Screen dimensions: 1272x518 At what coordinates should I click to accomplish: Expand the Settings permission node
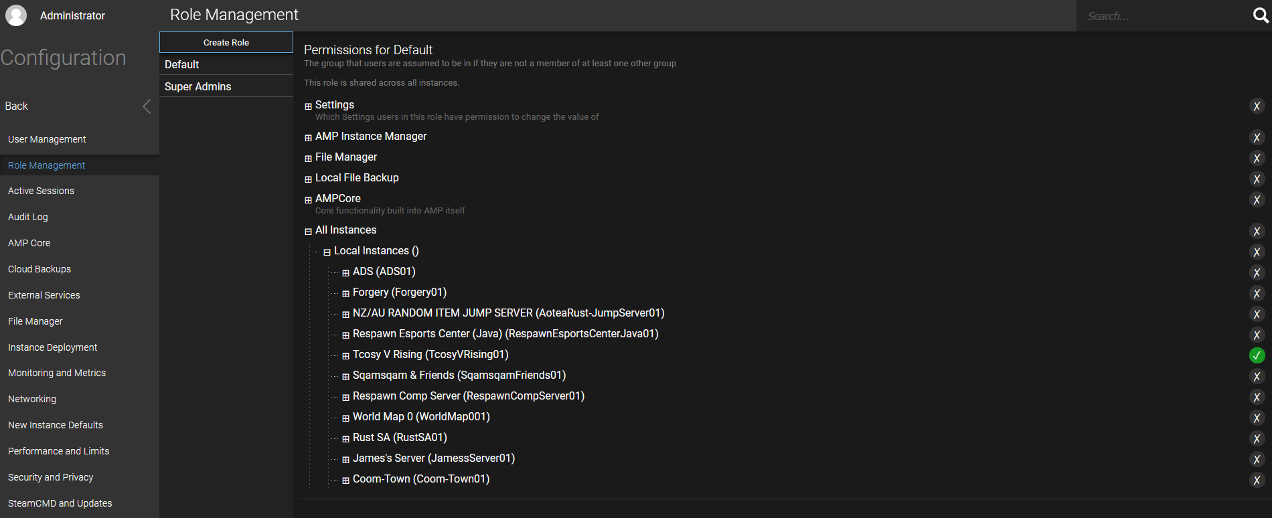pyautogui.click(x=308, y=106)
